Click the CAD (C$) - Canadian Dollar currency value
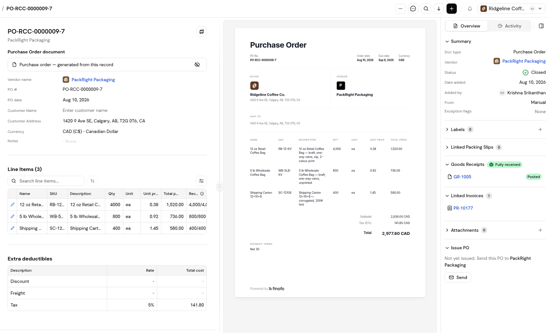The width and height of the screenshot is (548, 333). [90, 132]
